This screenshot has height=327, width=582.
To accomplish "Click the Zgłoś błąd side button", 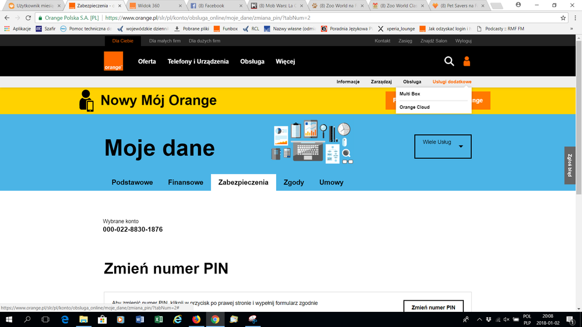I will (570, 165).
